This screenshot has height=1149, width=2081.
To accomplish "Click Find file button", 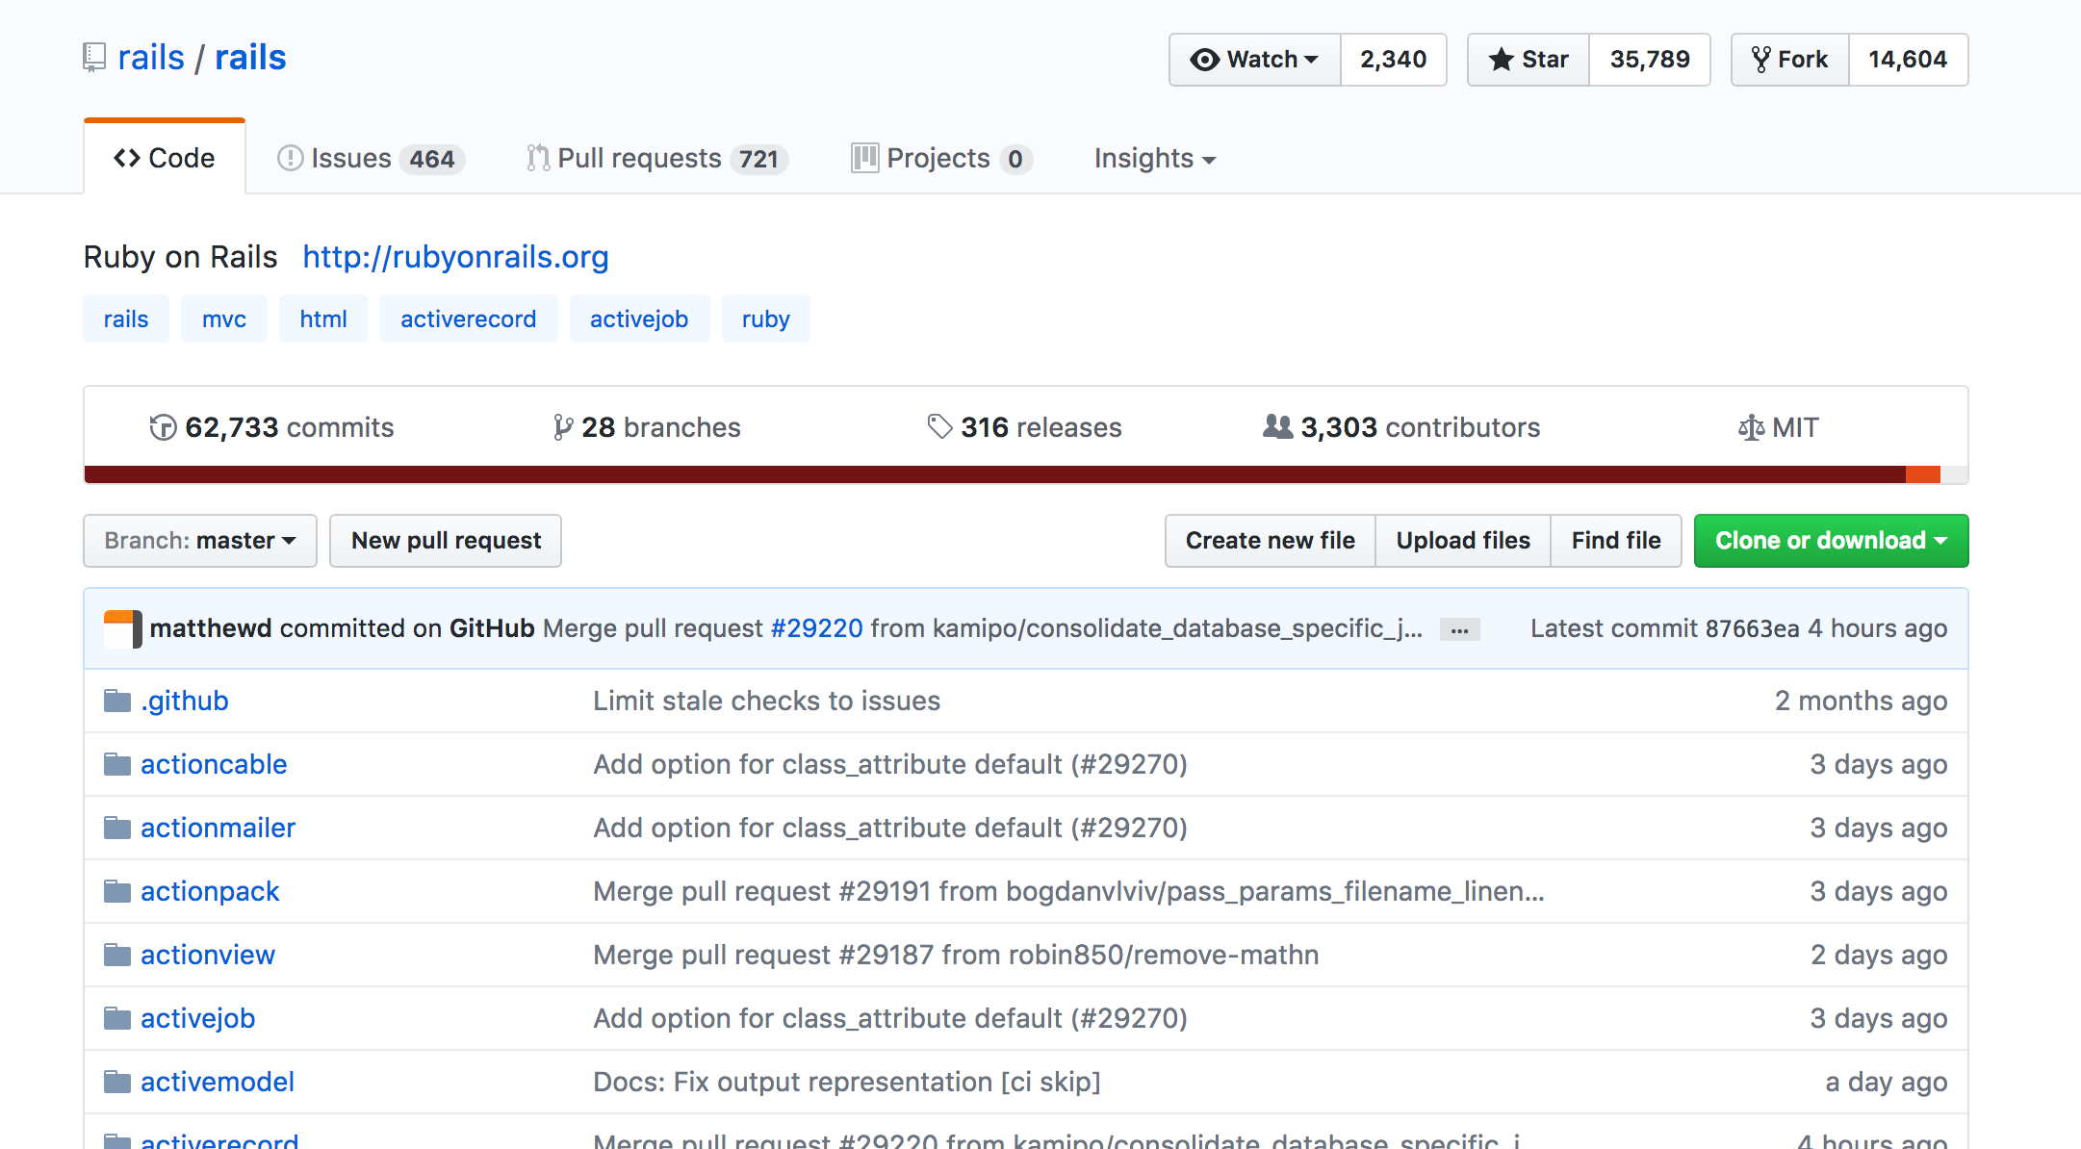I will 1616,541.
